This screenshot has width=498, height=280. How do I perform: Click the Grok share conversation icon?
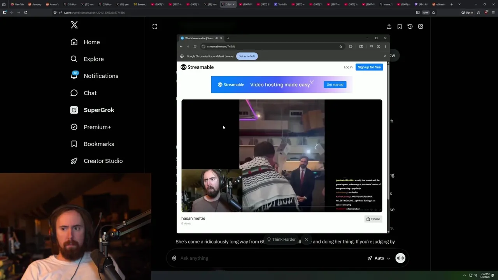[389, 26]
